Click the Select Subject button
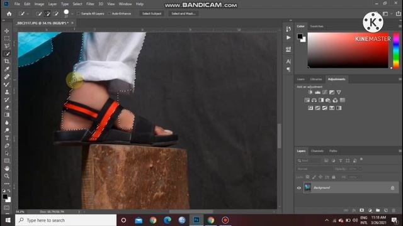This screenshot has width=403, height=226. pos(152,14)
